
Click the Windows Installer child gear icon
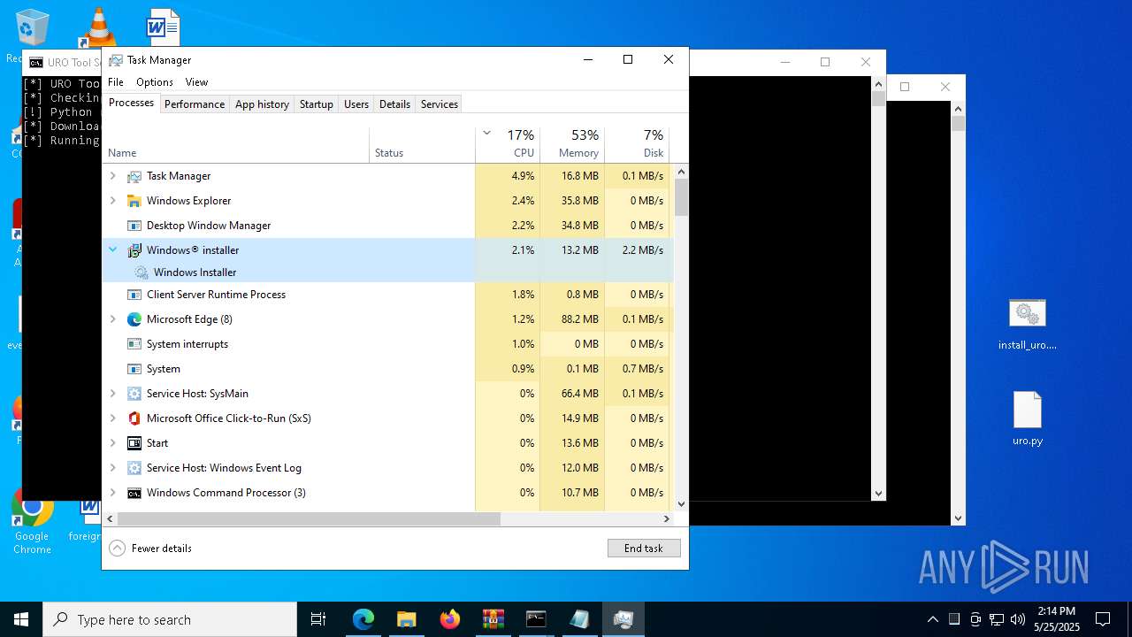tap(141, 272)
